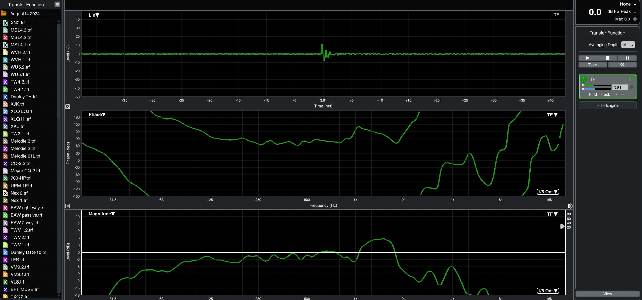This screenshot has height=300, width=642.
Task: Click the Danley DTS-10.trf file icon
Action: point(5,252)
